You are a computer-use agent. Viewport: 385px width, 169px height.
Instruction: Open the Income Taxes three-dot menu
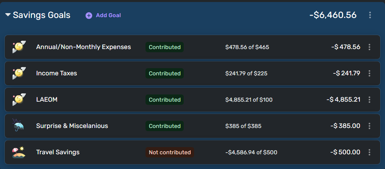point(369,73)
